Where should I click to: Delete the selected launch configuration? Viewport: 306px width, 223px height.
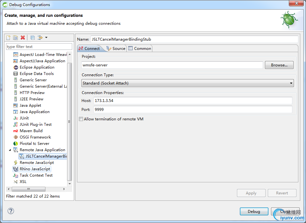[23, 37]
